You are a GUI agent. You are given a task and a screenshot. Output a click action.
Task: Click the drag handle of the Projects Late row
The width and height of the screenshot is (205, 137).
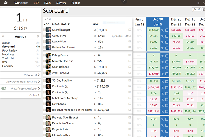45,129
